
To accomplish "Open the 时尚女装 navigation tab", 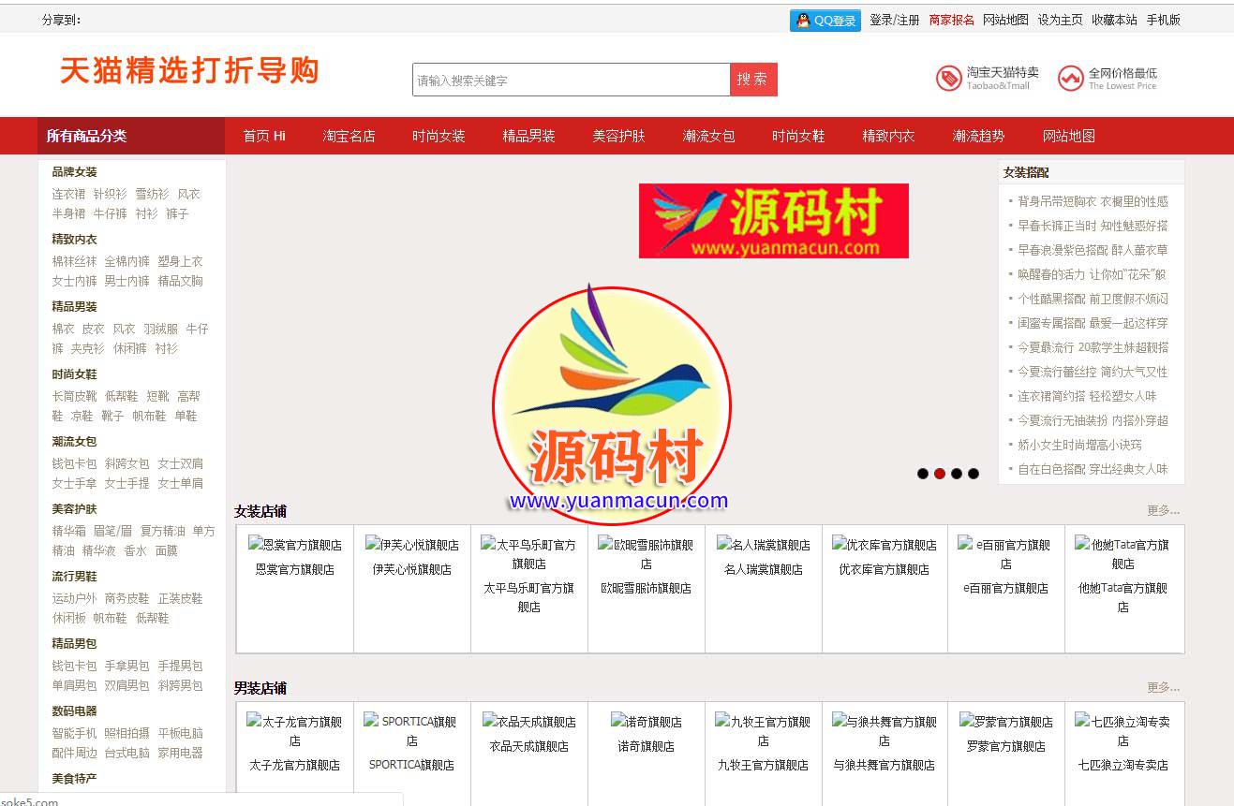I will tap(439, 136).
